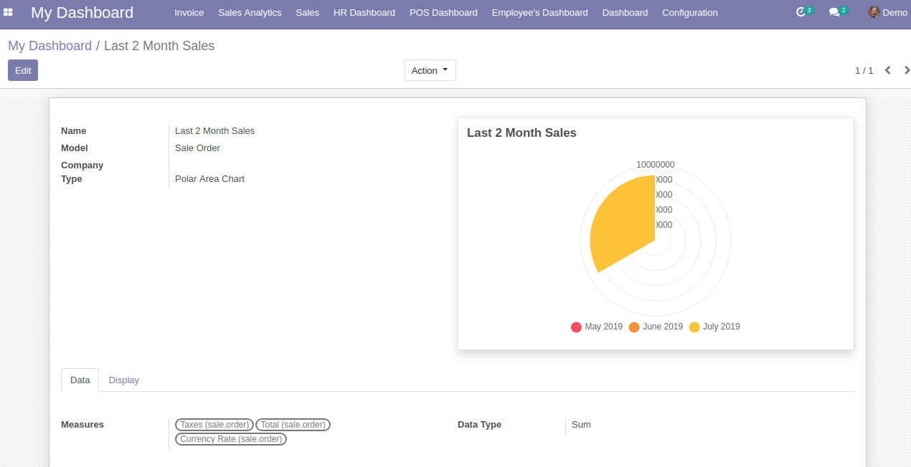Go to previous record arrow
911x467 pixels.
pyautogui.click(x=888, y=70)
